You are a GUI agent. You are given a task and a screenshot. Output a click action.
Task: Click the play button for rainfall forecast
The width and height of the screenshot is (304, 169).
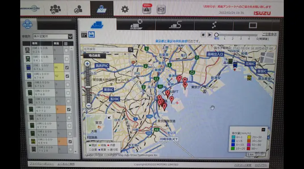click(x=210, y=35)
